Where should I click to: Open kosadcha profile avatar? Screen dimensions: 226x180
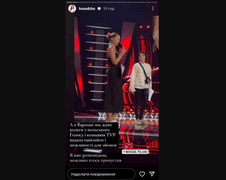tap(72, 8)
